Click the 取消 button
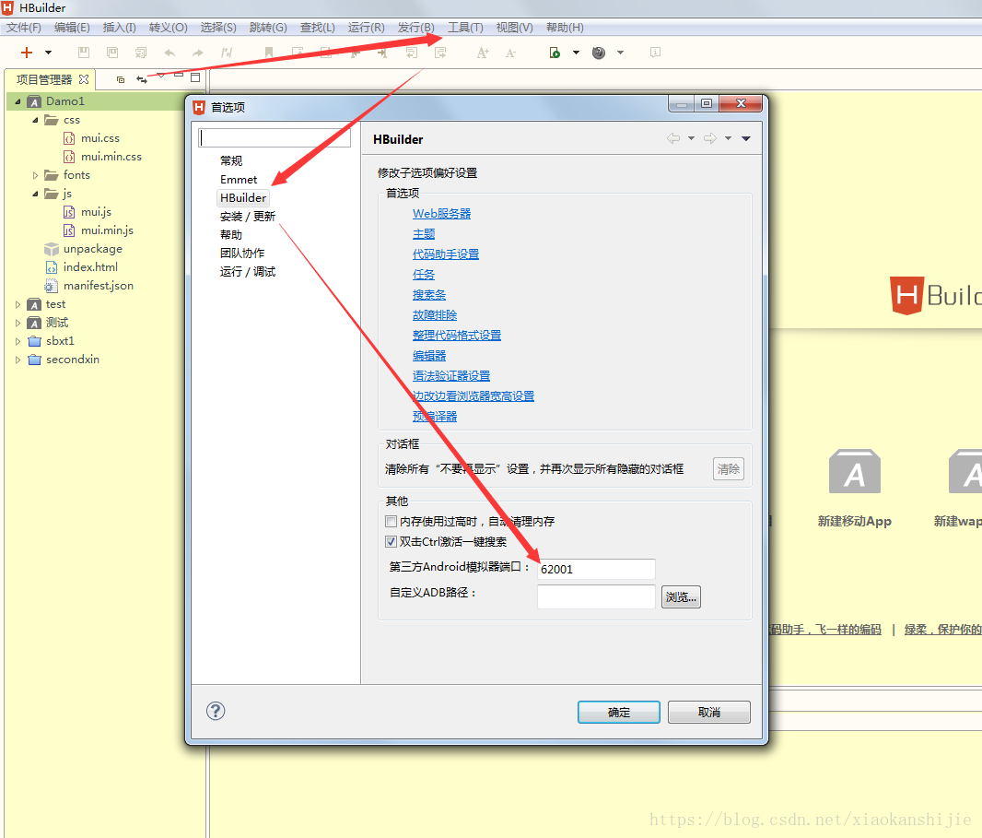 (x=709, y=712)
